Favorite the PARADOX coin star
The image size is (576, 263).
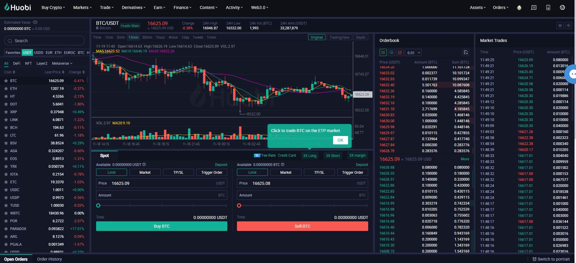[6, 229]
